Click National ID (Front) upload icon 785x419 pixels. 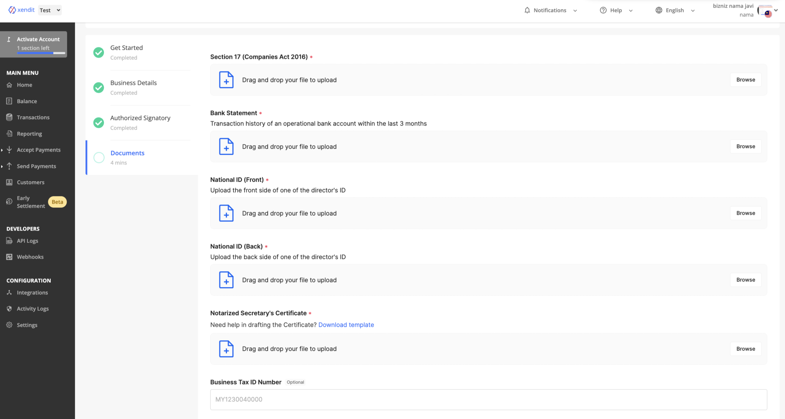pos(226,213)
